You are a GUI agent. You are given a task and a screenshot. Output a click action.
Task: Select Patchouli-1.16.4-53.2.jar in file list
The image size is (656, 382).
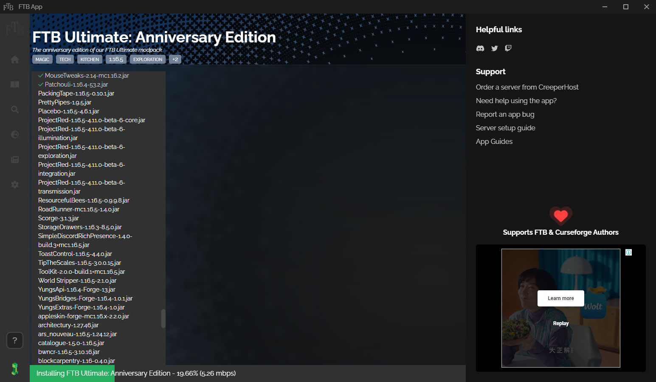click(73, 84)
